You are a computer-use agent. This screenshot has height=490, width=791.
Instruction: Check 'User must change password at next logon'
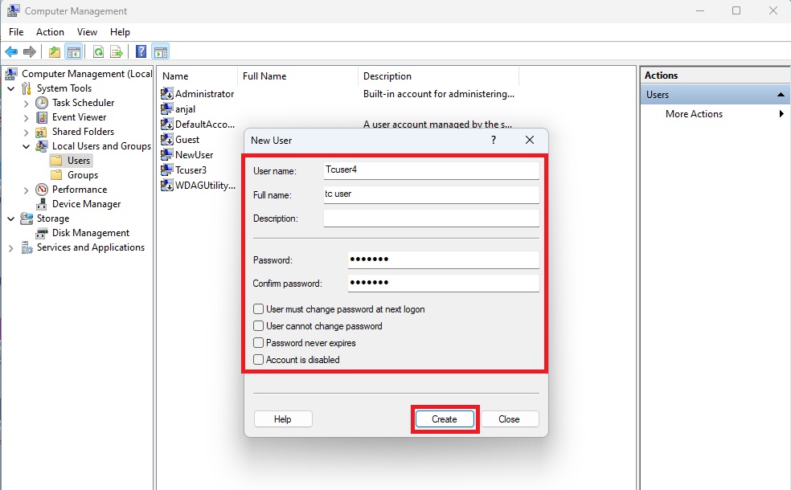pyautogui.click(x=259, y=309)
